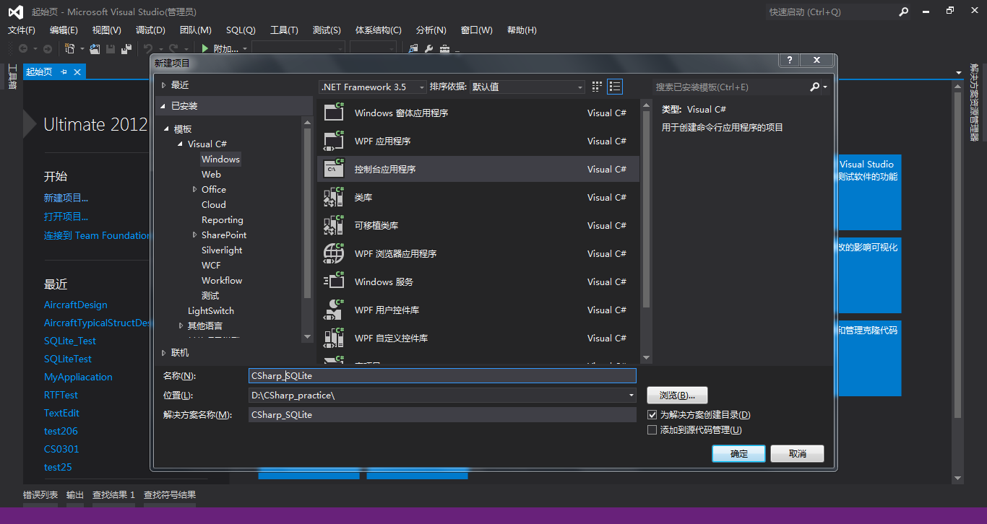The width and height of the screenshot is (987, 524).
Task: Click the 浏览(B)... button
Action: (677, 396)
